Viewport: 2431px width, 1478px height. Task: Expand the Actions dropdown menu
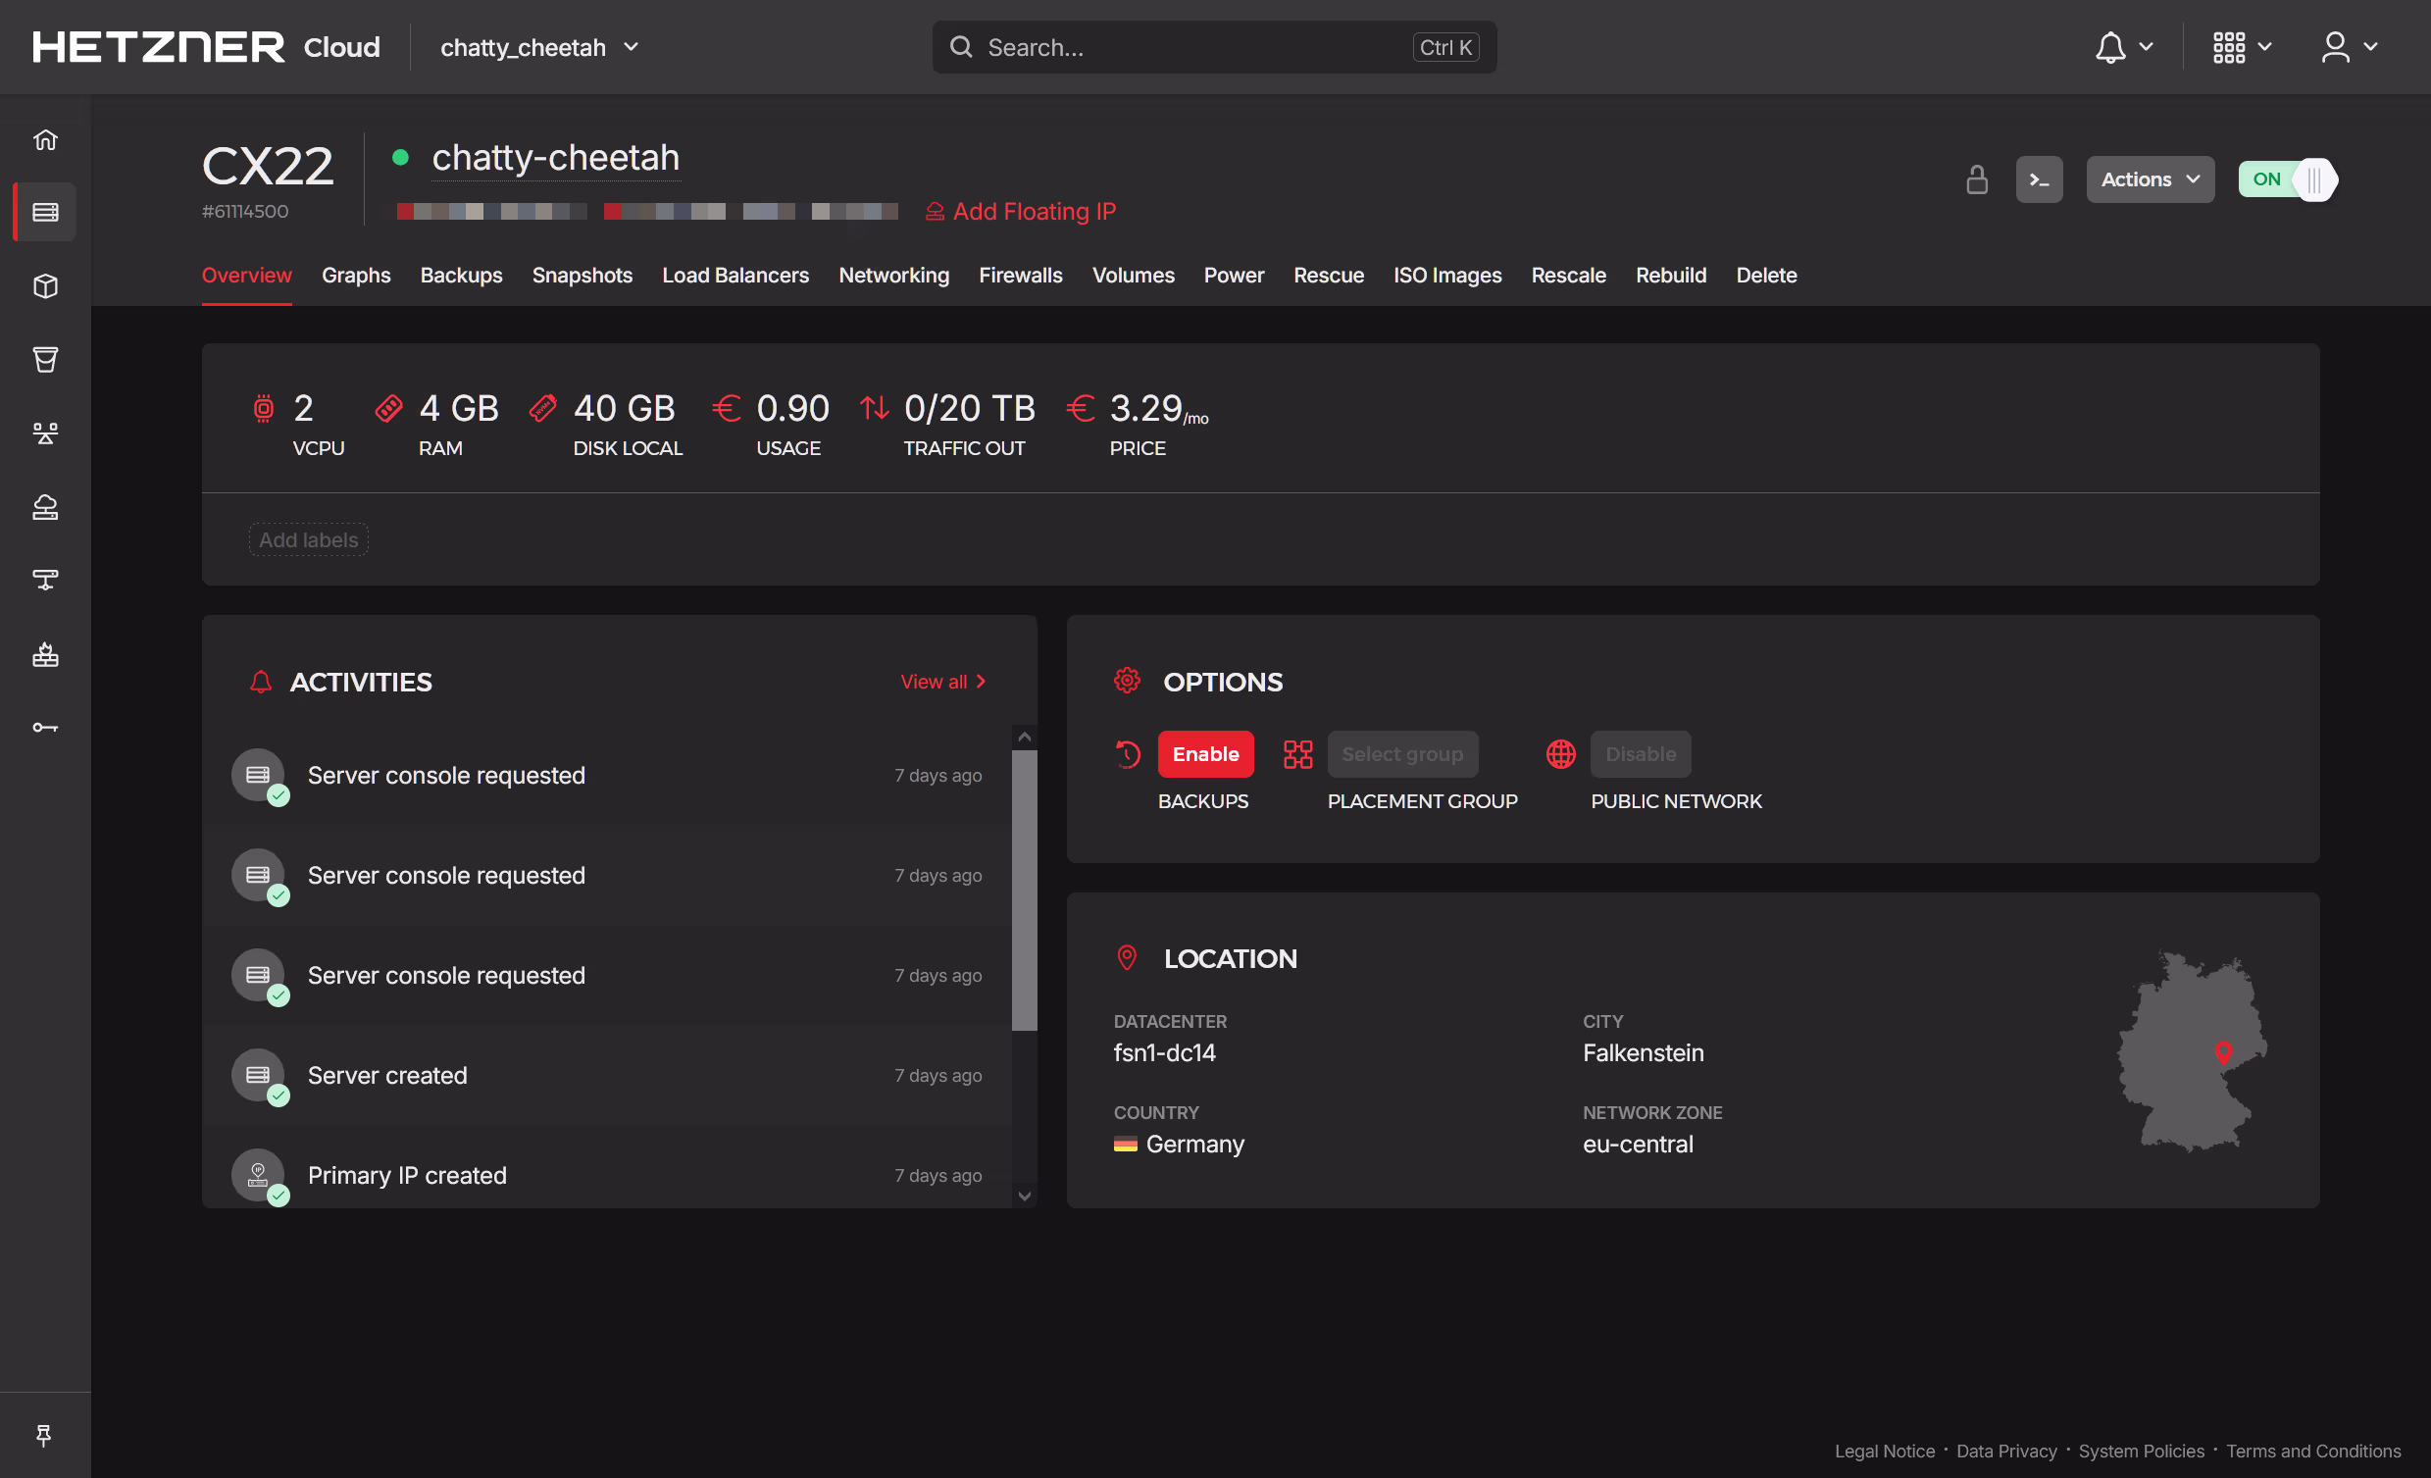pos(2149,179)
